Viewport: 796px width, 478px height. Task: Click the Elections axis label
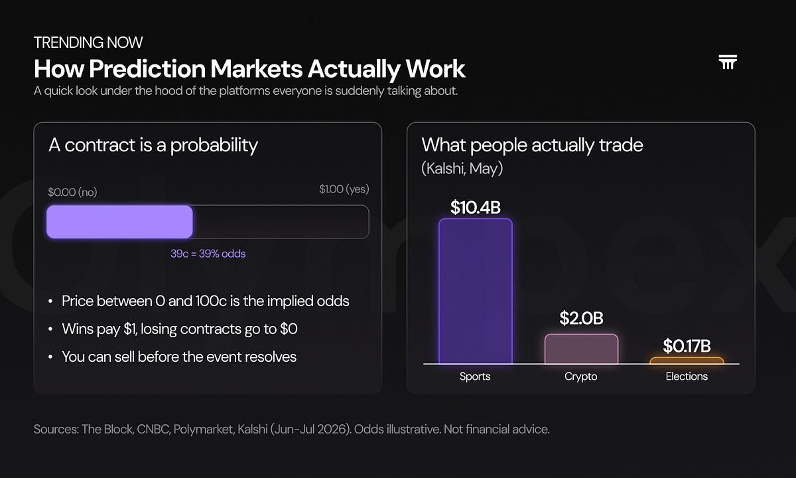tap(687, 376)
